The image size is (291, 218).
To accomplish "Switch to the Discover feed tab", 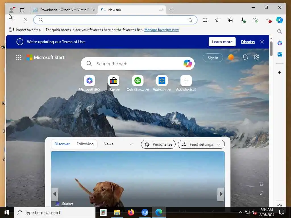I will [62, 144].
